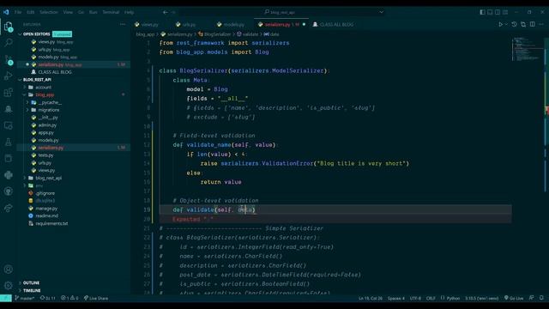This screenshot has height=309, width=549.
Task: Open the Search view in activity bar
Action: click(9, 43)
